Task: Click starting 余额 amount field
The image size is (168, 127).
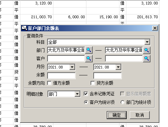Action: coord(61,75)
